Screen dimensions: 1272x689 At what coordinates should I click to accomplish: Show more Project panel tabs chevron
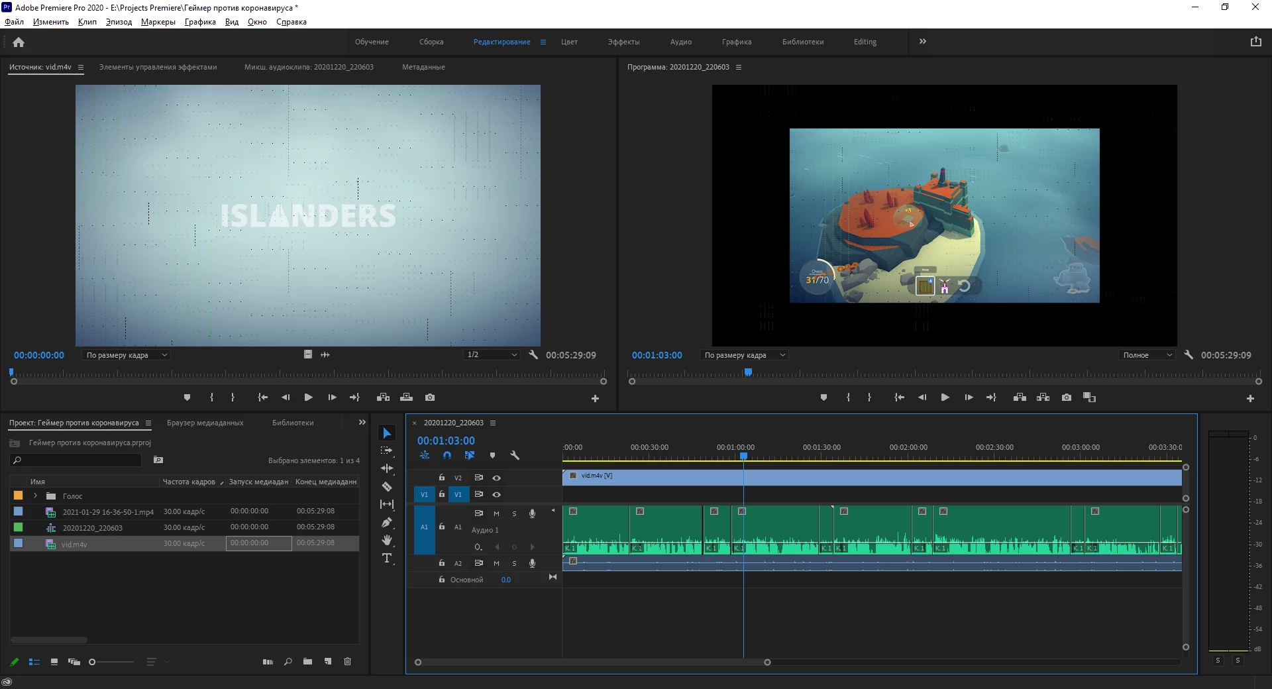pyautogui.click(x=362, y=422)
